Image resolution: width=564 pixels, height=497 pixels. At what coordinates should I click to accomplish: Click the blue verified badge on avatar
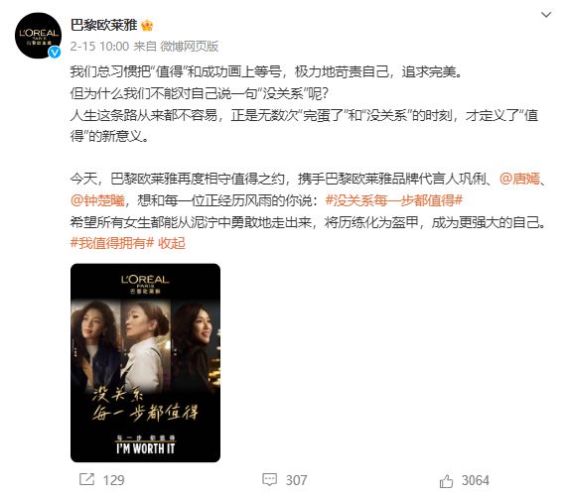55,53
